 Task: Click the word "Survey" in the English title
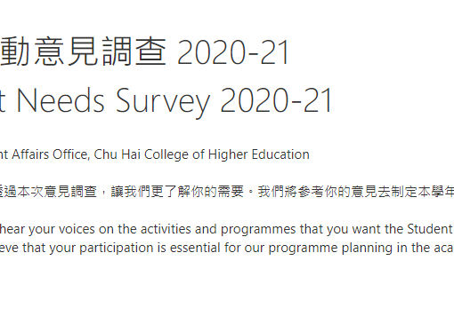click(163, 102)
